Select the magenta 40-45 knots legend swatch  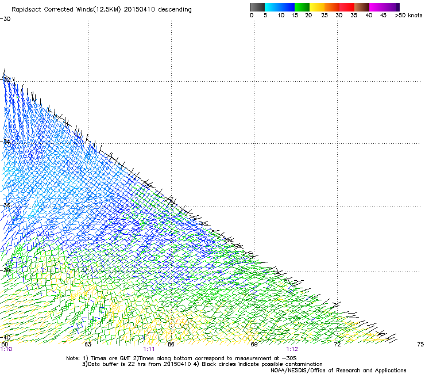point(377,7)
